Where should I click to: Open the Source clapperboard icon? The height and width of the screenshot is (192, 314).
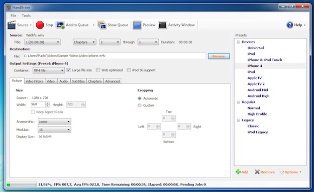(x=12, y=25)
